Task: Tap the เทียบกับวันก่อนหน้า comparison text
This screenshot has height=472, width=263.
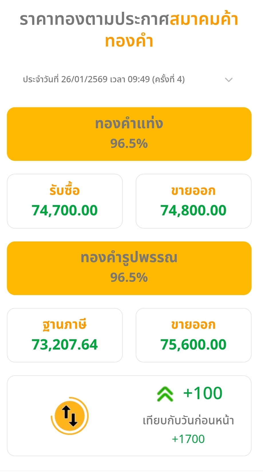Action: point(188,420)
